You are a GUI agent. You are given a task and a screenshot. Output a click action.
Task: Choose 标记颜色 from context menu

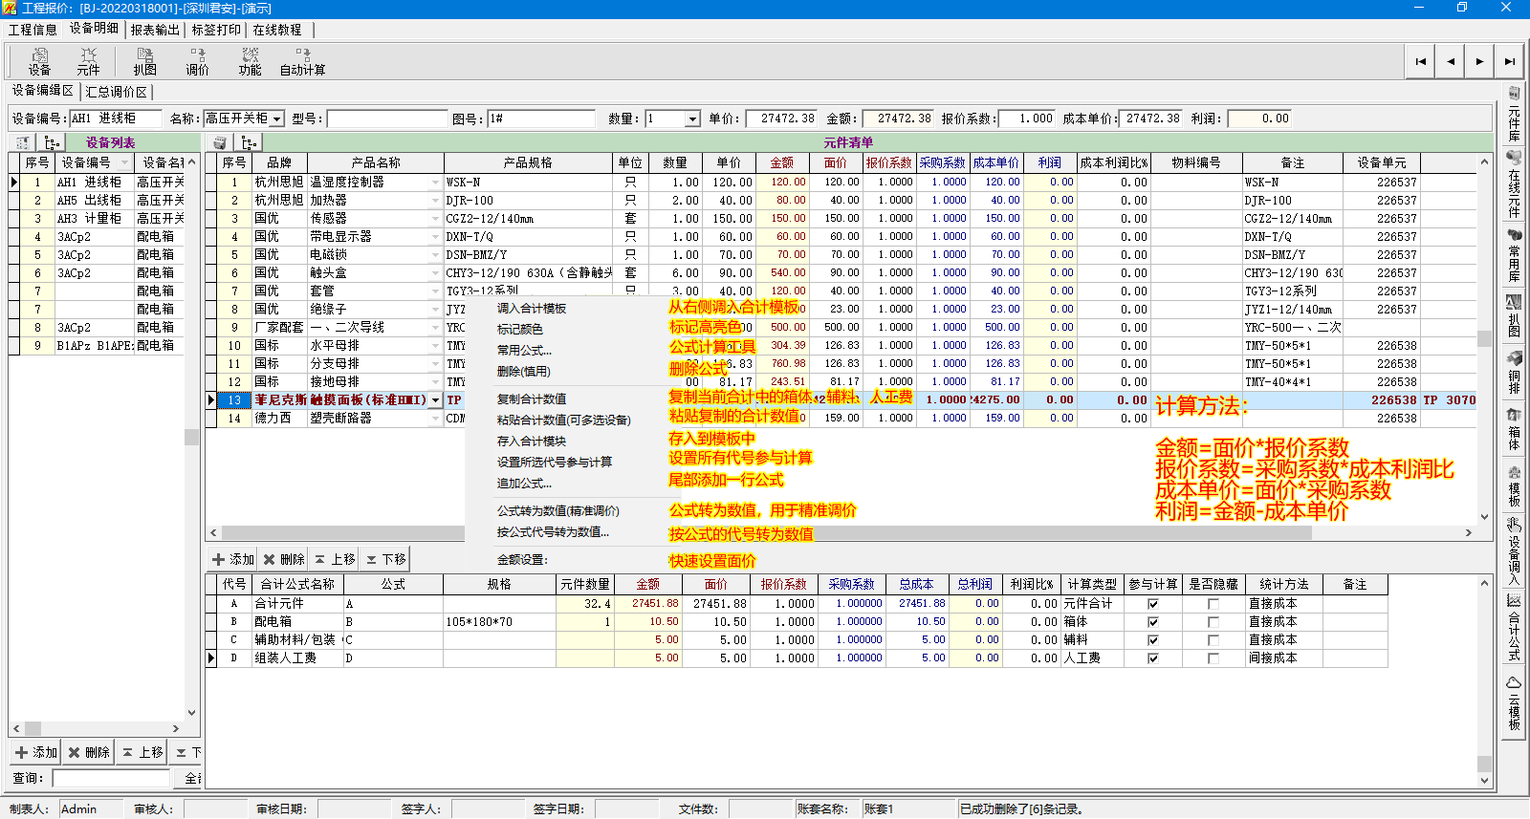(520, 329)
